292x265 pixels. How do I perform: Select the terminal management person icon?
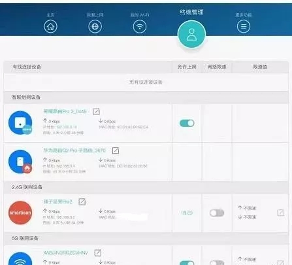pyautogui.click(x=191, y=35)
